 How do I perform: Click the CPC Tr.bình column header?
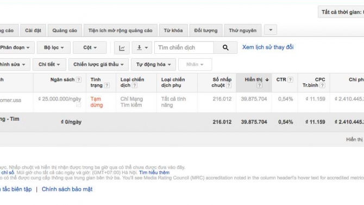[314, 83]
